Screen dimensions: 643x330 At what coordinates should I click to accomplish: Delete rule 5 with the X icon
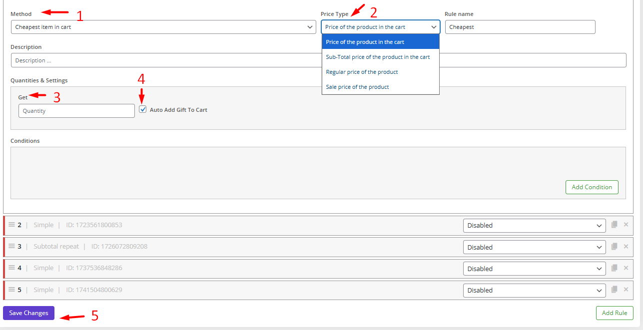[x=626, y=290]
